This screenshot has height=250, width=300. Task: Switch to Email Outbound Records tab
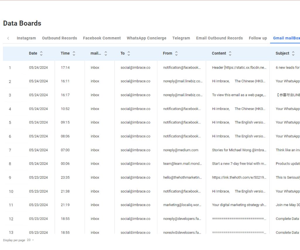pyautogui.click(x=219, y=38)
